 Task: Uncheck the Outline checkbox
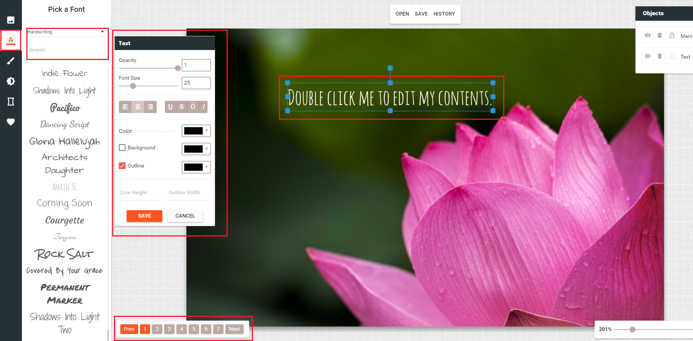122,166
